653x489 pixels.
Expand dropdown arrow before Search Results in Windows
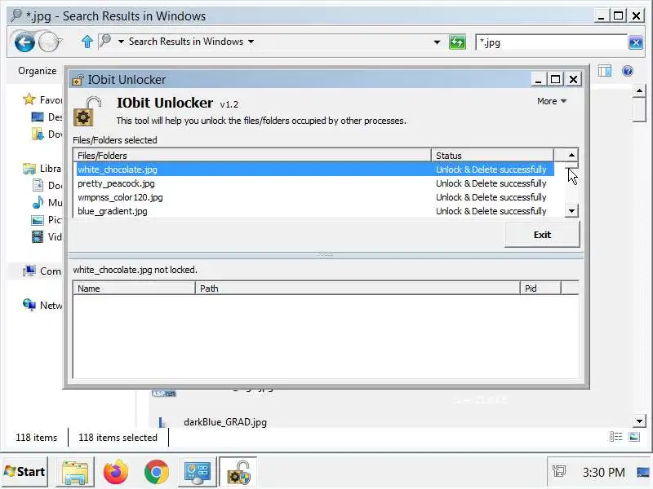121,42
